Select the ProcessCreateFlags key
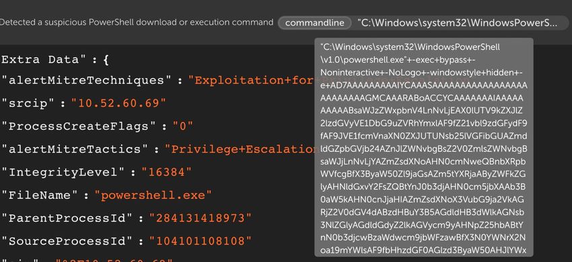 tap(79, 126)
